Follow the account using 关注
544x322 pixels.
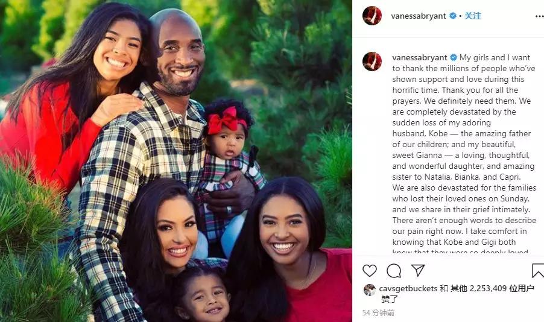[472, 16]
